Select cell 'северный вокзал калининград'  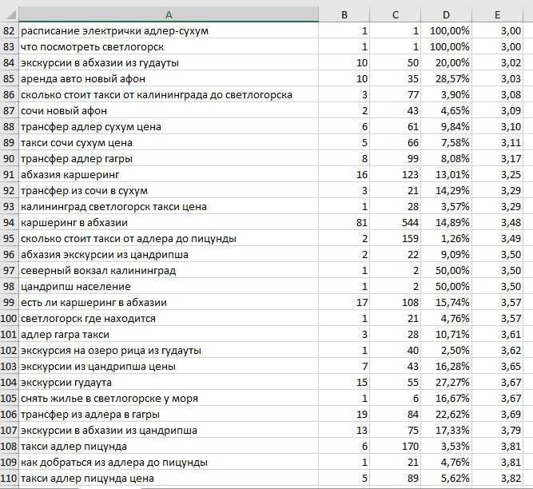169,270
